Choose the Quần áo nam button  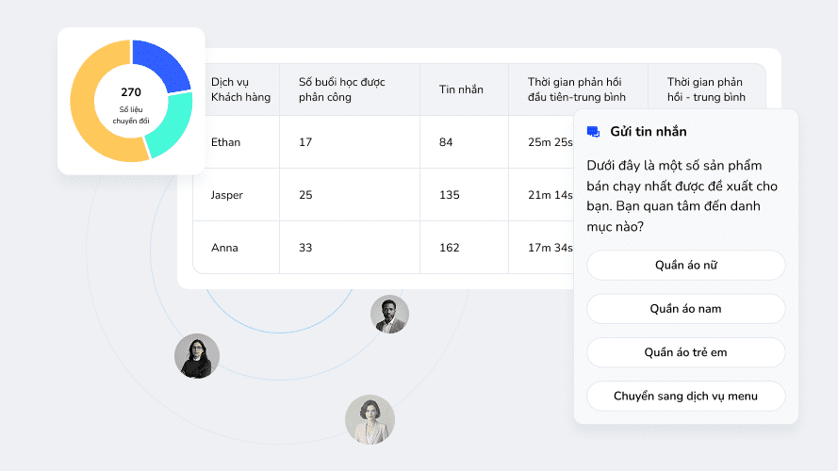click(x=685, y=309)
